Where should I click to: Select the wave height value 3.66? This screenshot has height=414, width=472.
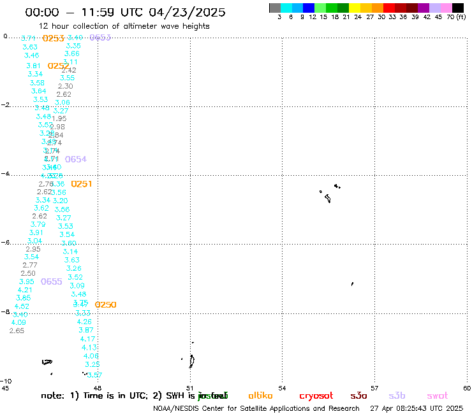[72, 54]
